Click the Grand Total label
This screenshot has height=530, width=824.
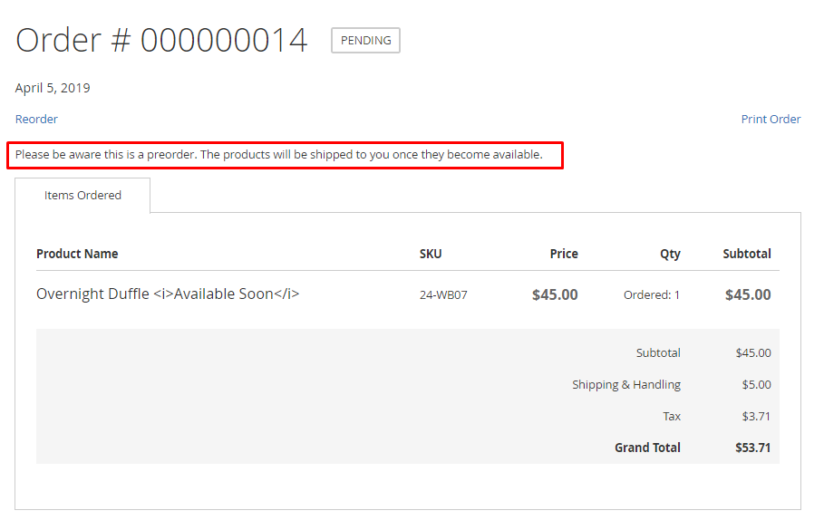pos(647,448)
